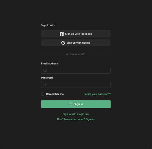Click the 'Email address' field label

[49, 63]
